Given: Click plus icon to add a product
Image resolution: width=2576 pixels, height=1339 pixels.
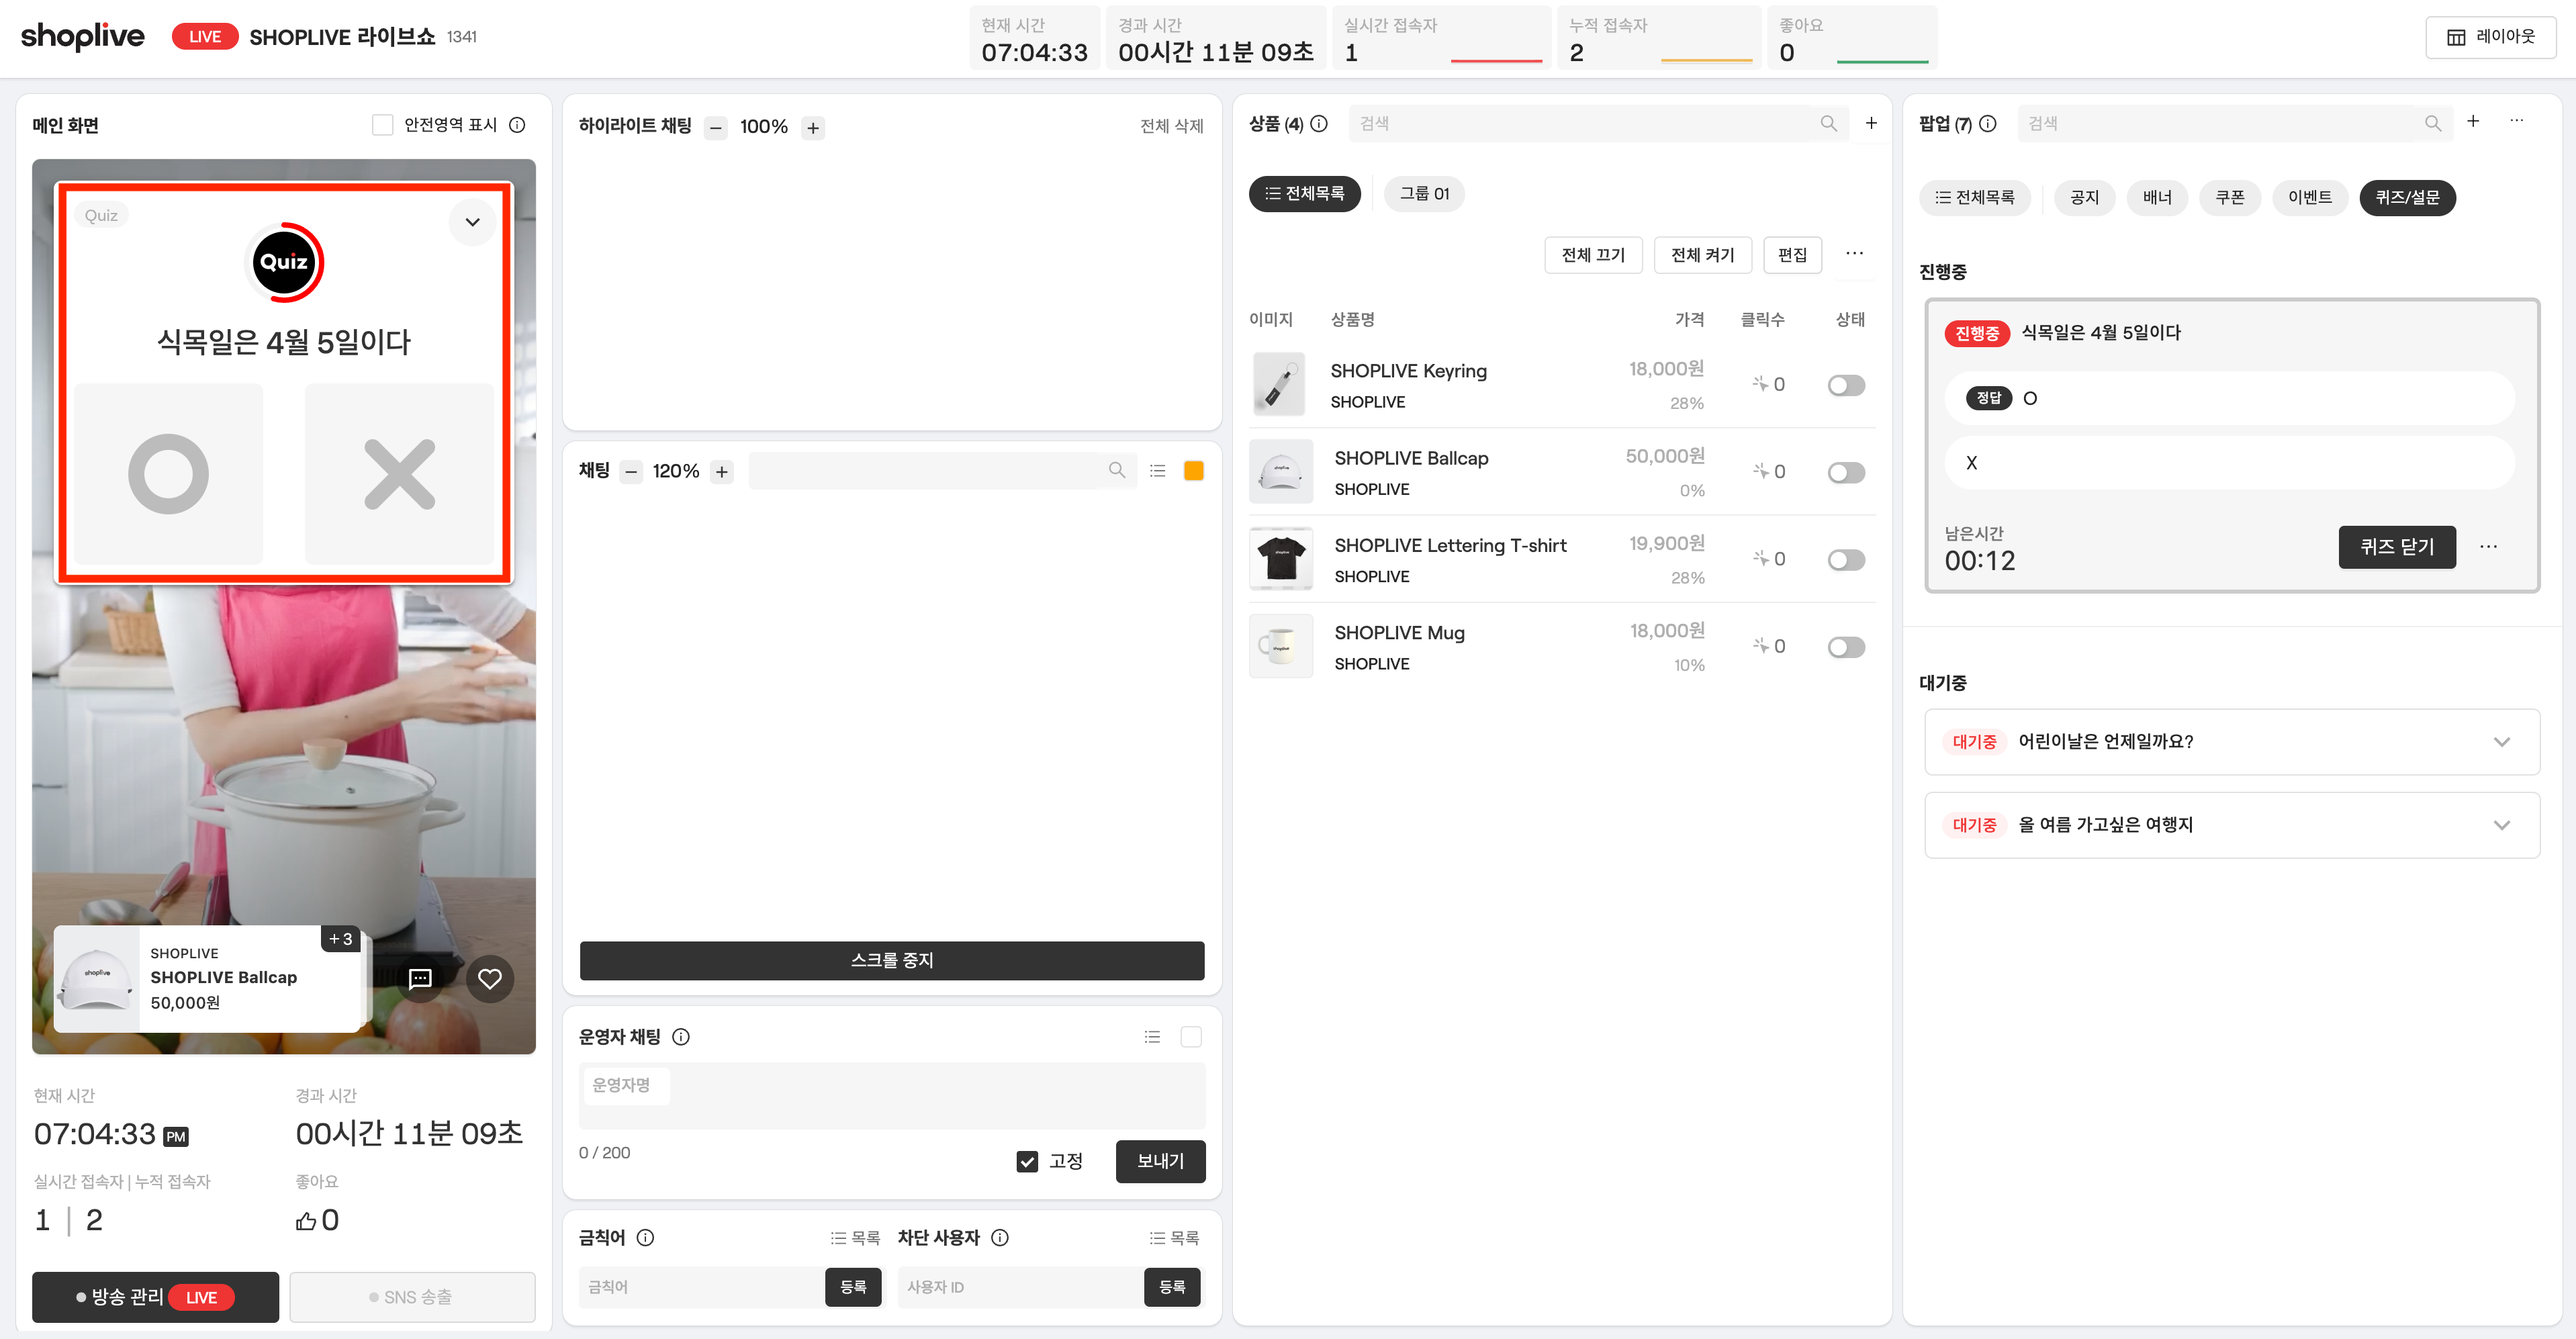Looking at the screenshot, I should pyautogui.click(x=1871, y=123).
